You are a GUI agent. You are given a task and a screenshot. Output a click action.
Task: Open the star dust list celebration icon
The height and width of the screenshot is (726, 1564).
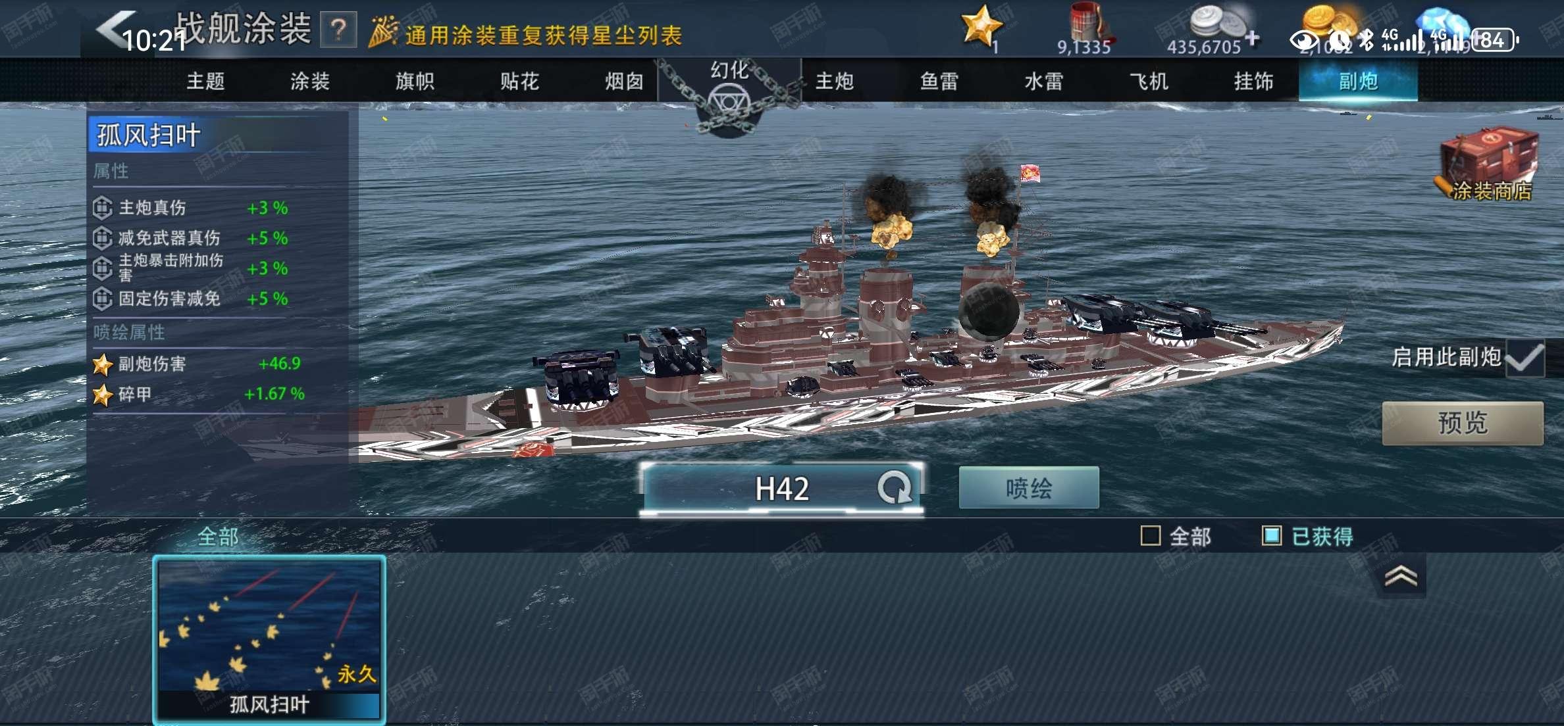click(382, 32)
